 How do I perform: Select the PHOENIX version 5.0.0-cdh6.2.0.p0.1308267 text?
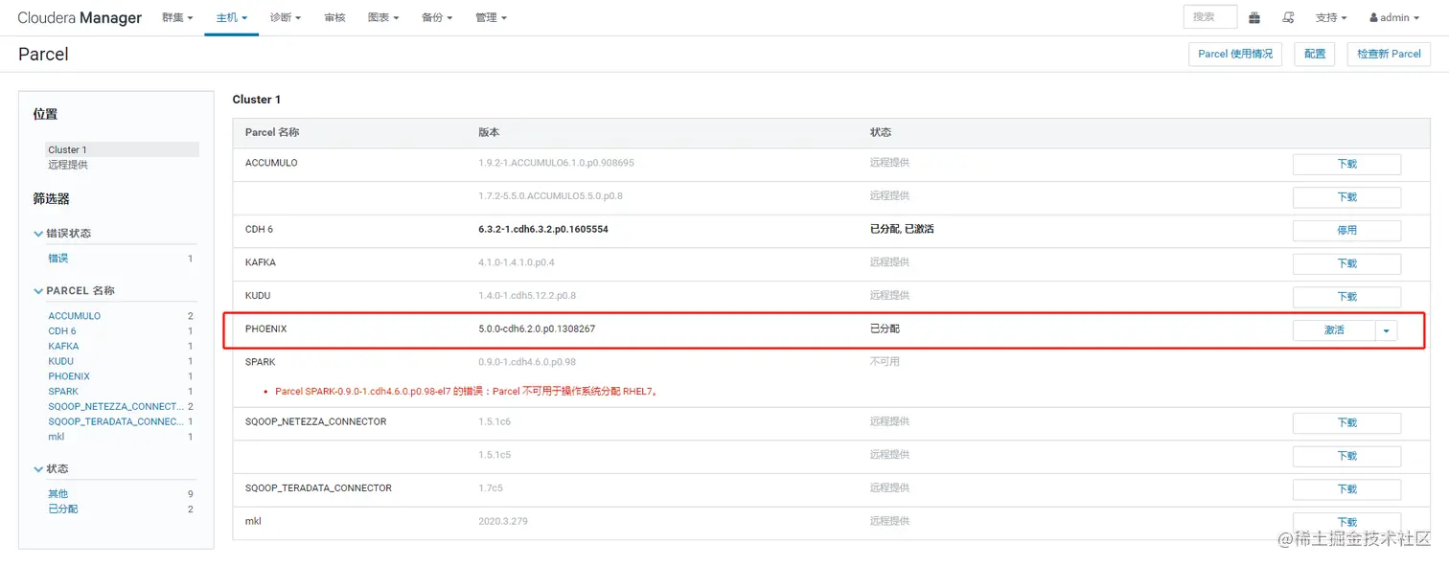[x=537, y=329]
